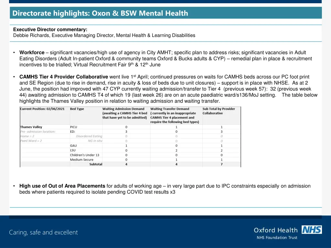Click 'CAMHS Tier 4 Provider Collaborative' bold heading
331x248 pixels.
coord(64,77)
